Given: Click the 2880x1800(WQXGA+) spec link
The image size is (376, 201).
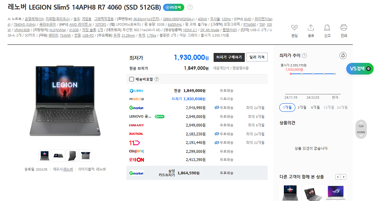Looking at the screenshot, I should pyautogui.click(x=179, y=19).
